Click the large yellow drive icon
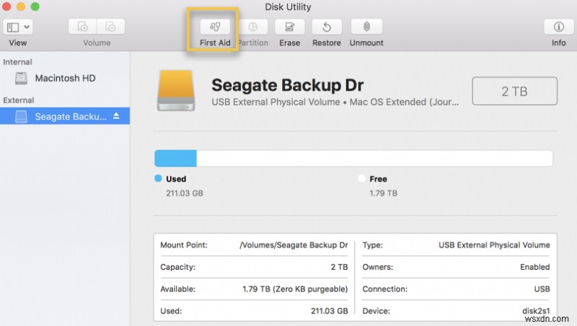The height and width of the screenshot is (326, 577). click(176, 90)
